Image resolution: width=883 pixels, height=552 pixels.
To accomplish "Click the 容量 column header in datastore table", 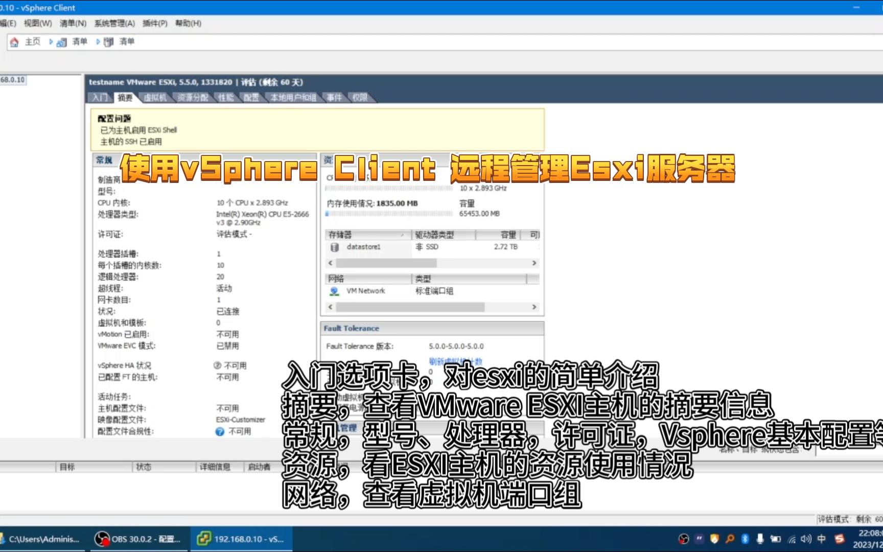I will [498, 235].
